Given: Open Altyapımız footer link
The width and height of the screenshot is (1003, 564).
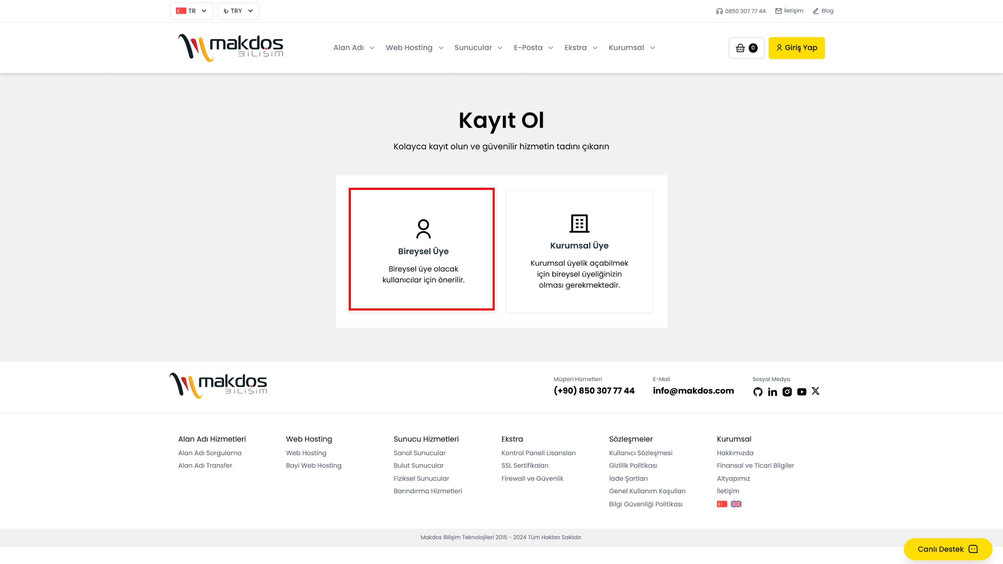Looking at the screenshot, I should point(733,478).
